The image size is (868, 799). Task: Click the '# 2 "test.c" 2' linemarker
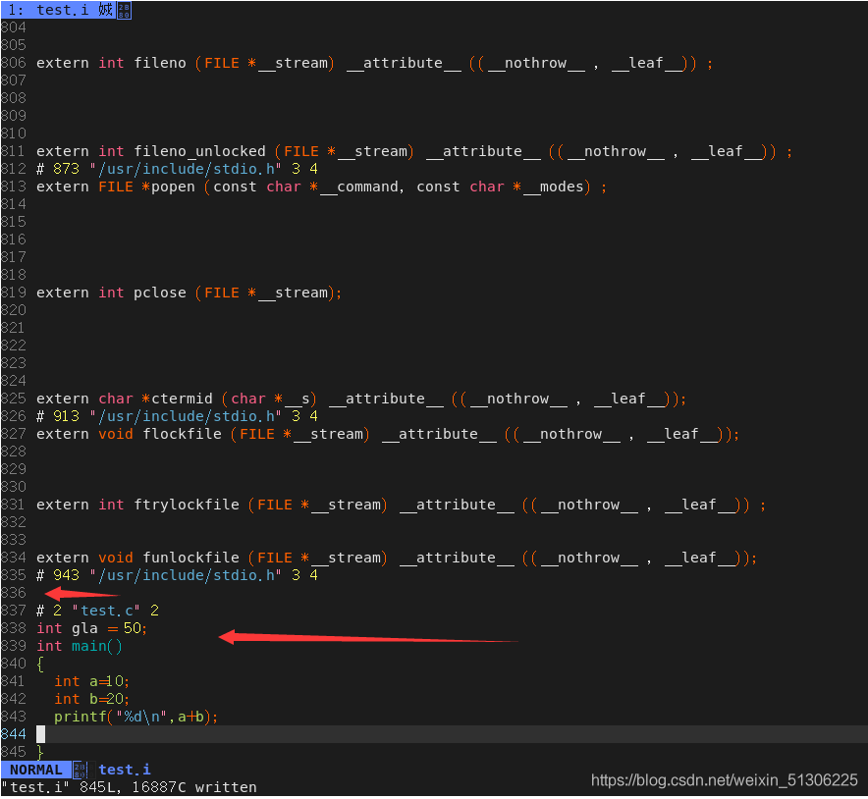(98, 611)
